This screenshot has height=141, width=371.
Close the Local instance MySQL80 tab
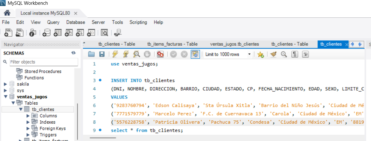point(76,13)
